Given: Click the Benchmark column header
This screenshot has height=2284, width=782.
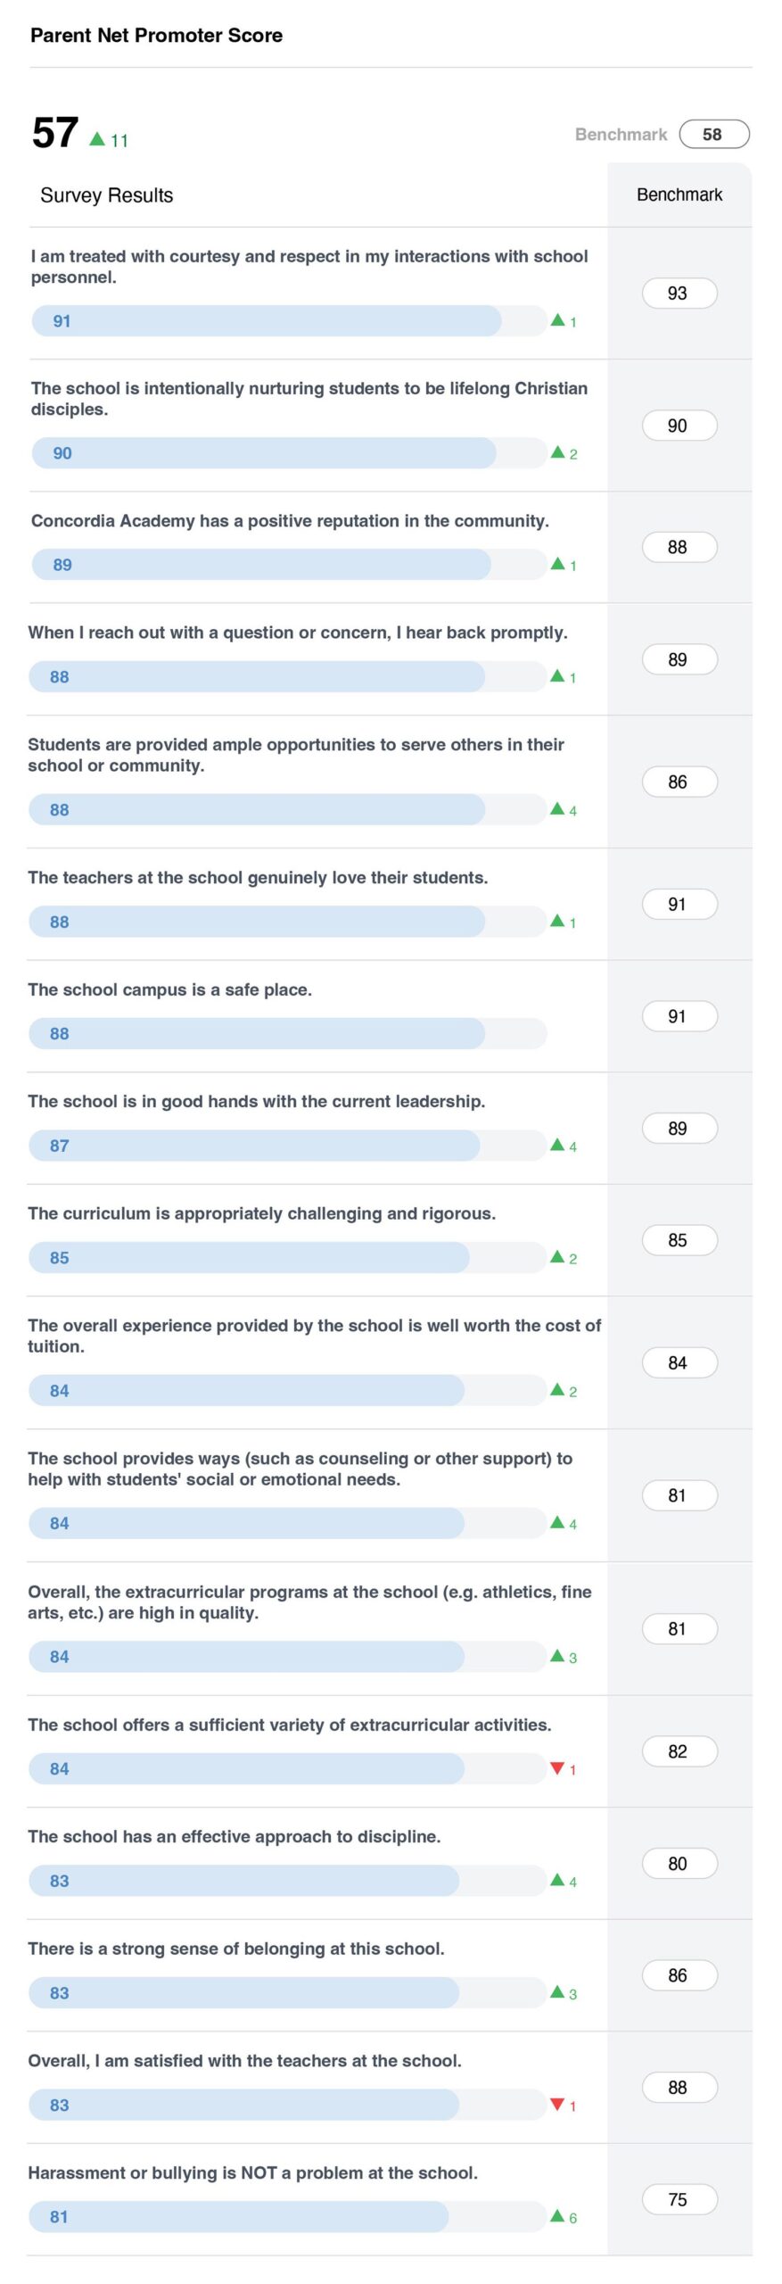Looking at the screenshot, I should click(679, 194).
